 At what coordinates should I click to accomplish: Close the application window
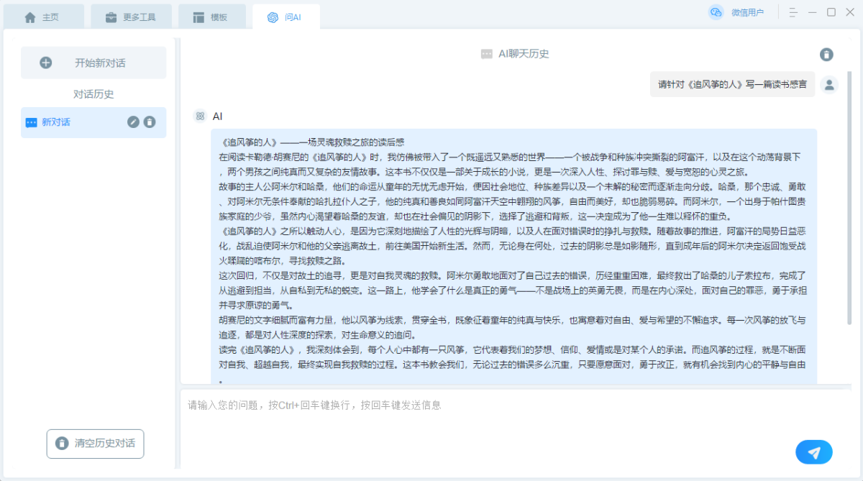849,12
